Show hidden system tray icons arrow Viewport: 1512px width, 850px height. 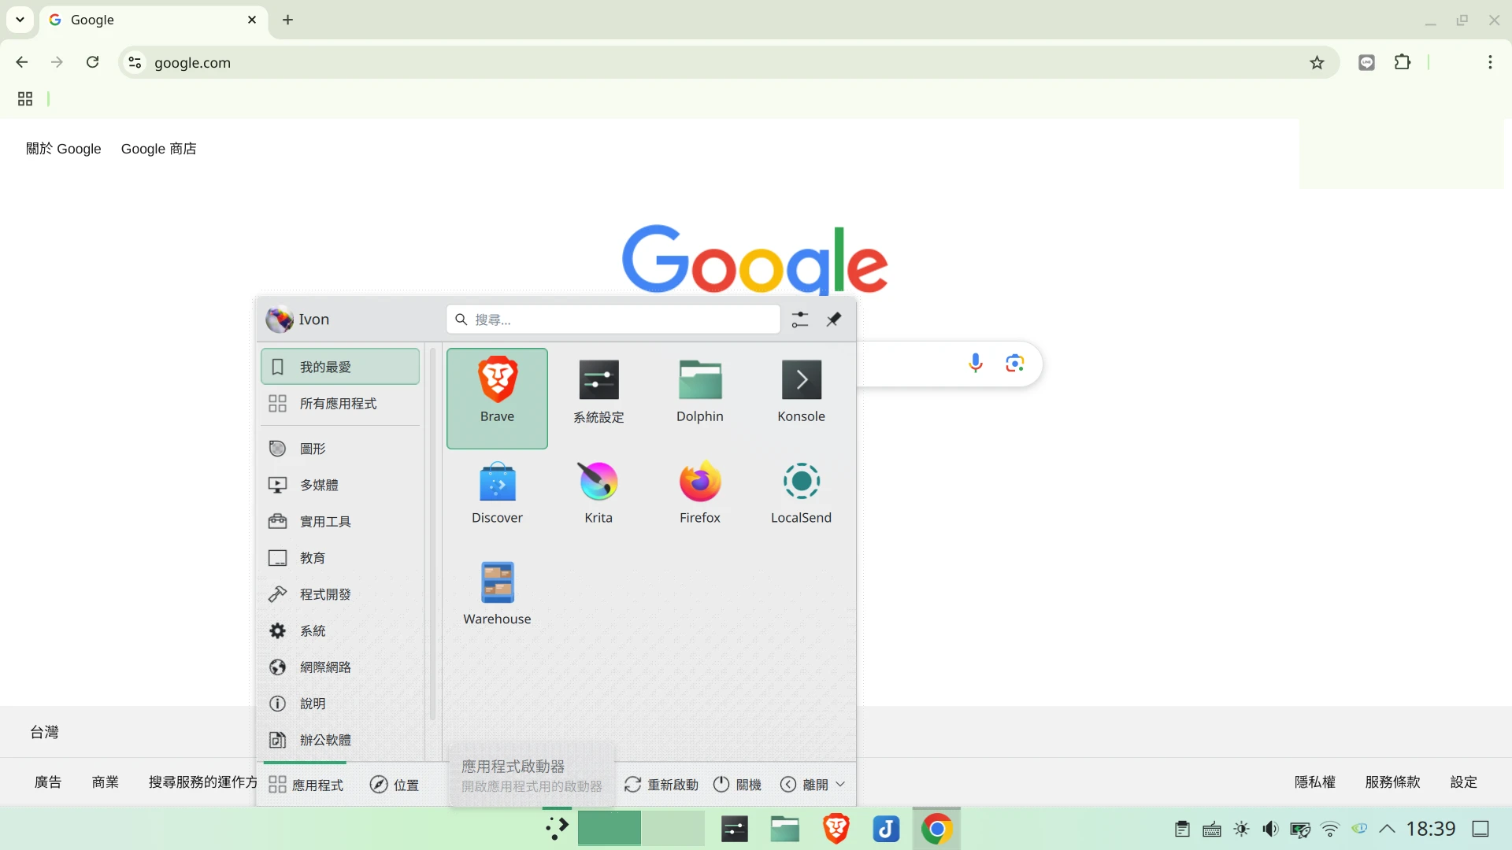pos(1388,829)
